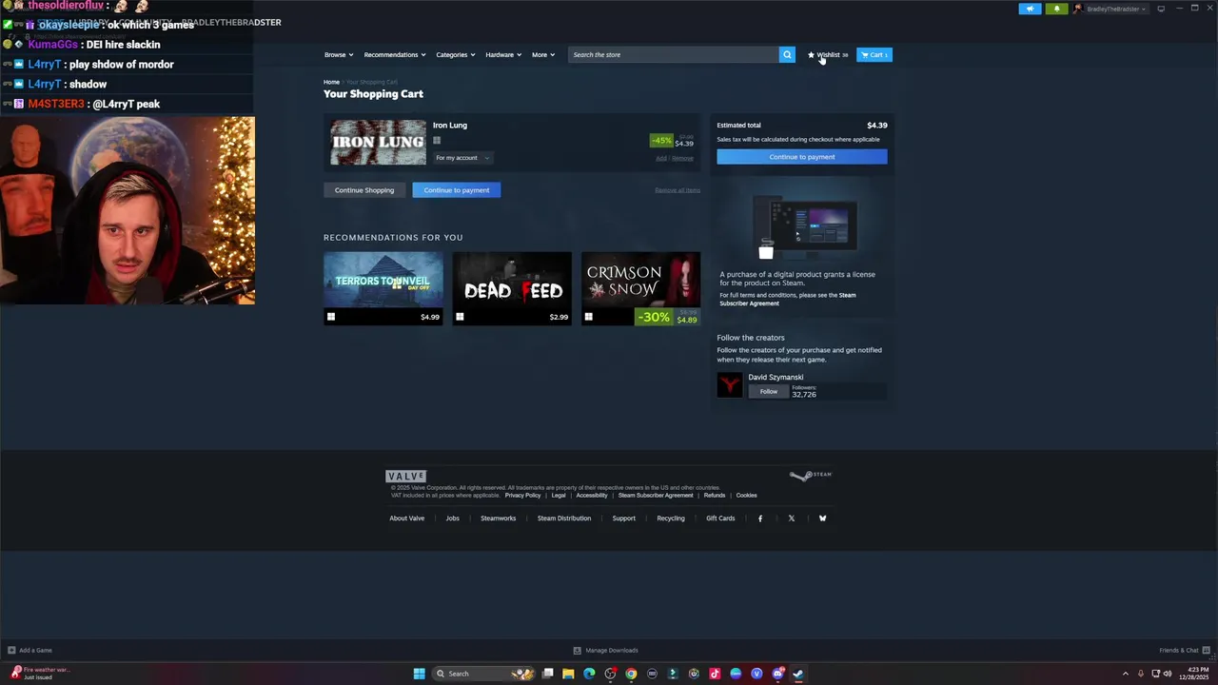Open Jobs footer link
Image resolution: width=1218 pixels, height=685 pixels.
pyautogui.click(x=453, y=519)
